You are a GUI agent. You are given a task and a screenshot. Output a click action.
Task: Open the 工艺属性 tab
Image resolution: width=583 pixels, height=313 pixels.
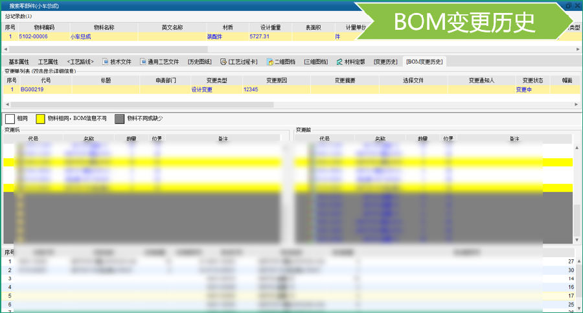48,62
